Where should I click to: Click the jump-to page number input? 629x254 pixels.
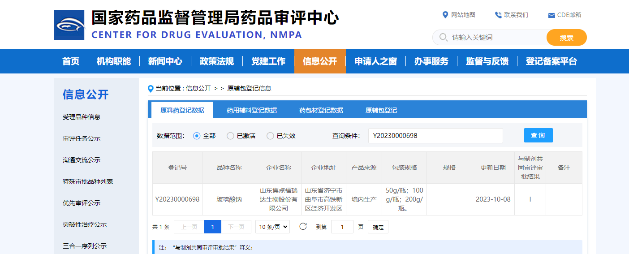[342, 227]
